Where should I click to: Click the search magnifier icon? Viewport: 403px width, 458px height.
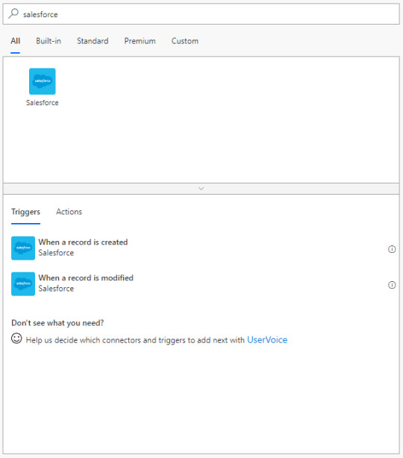pyautogui.click(x=13, y=13)
